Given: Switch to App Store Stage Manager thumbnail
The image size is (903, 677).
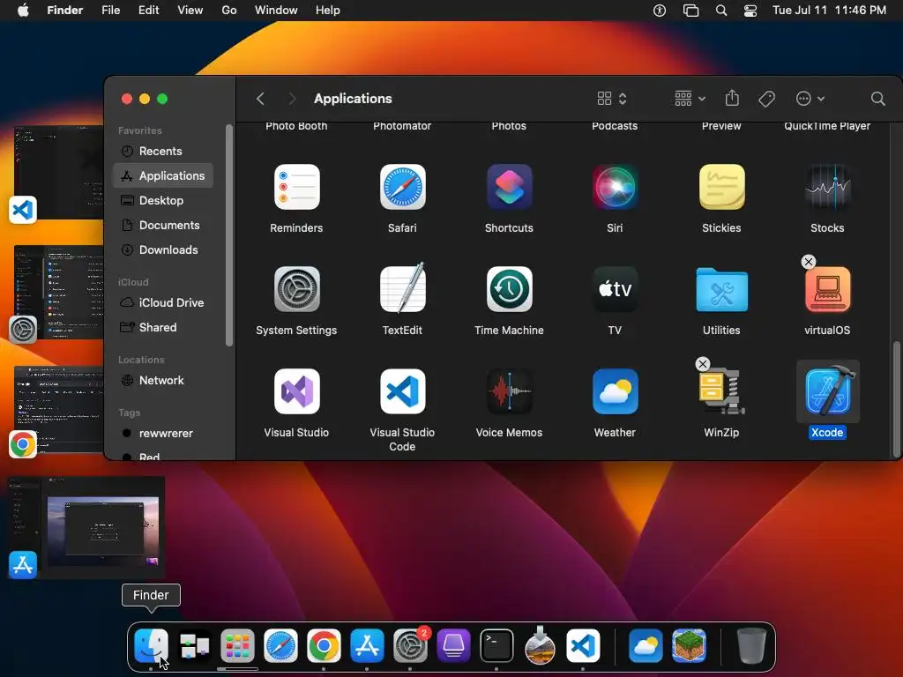Looking at the screenshot, I should click(86, 527).
